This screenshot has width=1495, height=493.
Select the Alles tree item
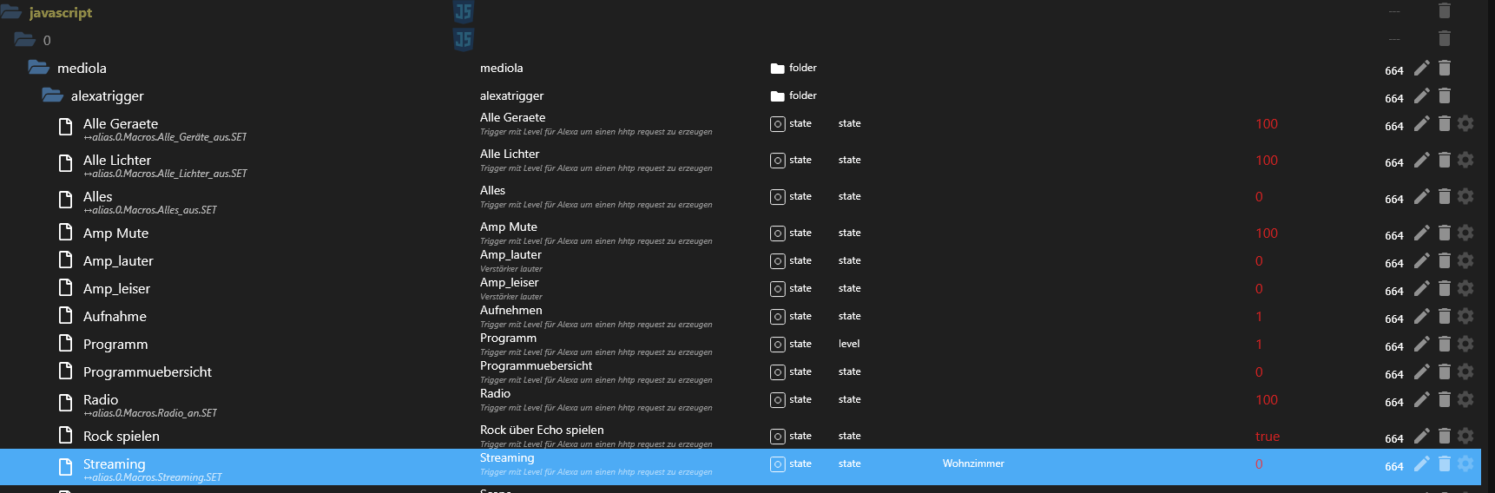coord(98,196)
